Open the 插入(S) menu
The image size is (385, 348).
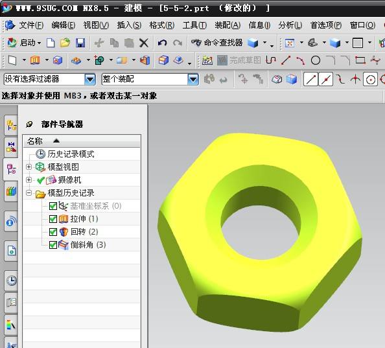[x=129, y=25]
